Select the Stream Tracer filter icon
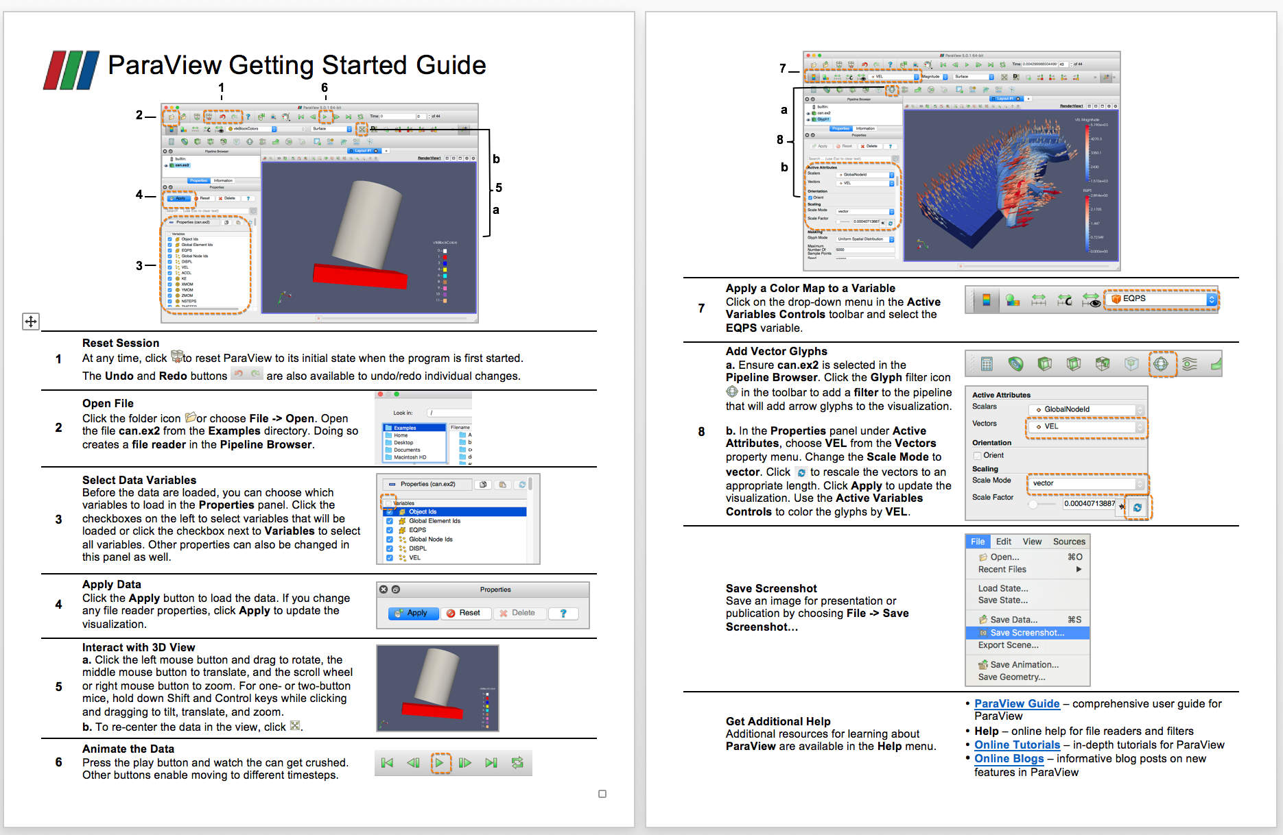Viewport: 1283px width, 835px height. pos(1190,363)
